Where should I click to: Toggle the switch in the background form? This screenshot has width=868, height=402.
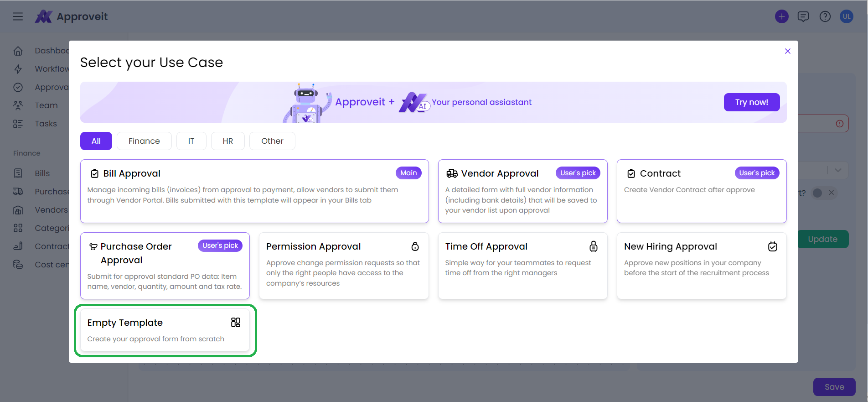tap(824, 193)
